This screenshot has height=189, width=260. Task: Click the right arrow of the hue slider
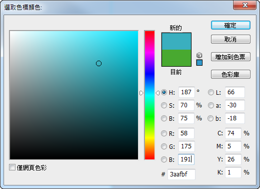[157, 93]
